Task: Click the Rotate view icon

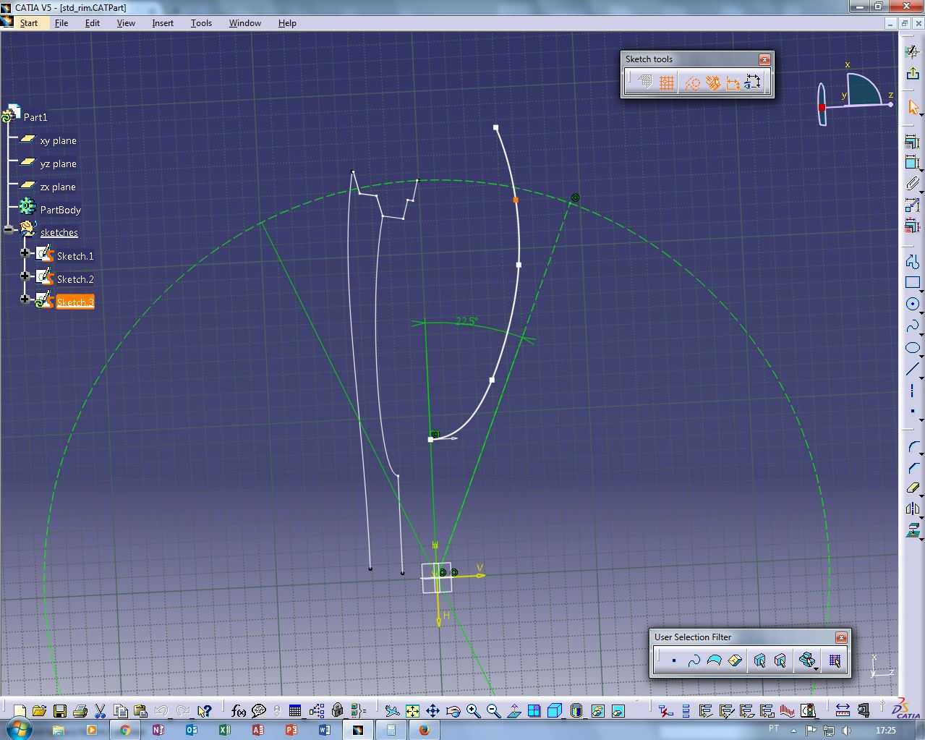Action: pos(453,711)
